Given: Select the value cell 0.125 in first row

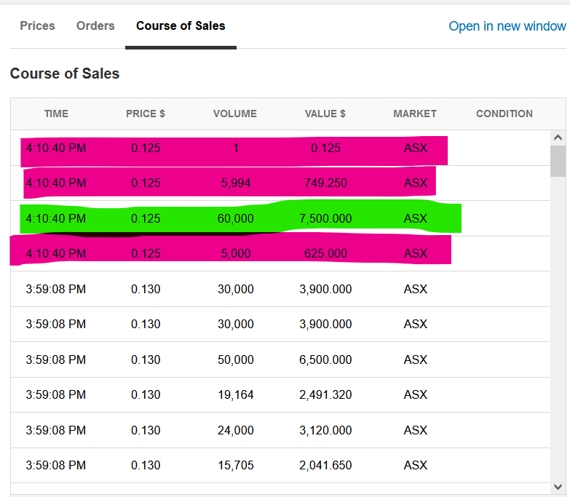Looking at the screenshot, I should pyautogui.click(x=325, y=148).
